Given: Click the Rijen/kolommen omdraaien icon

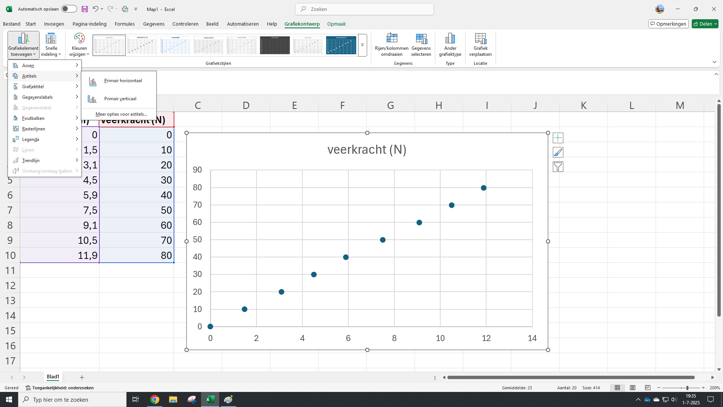Looking at the screenshot, I should [392, 39].
